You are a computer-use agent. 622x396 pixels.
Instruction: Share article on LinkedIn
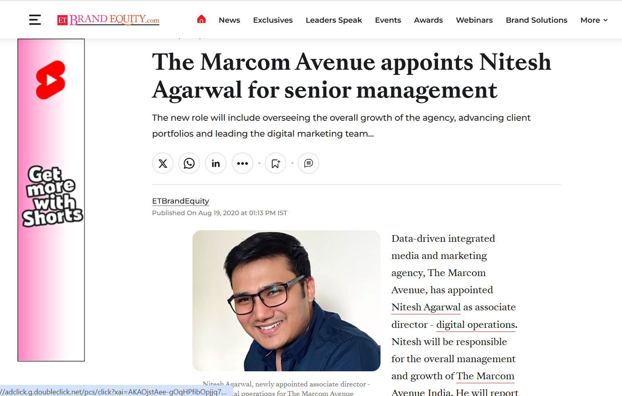(216, 163)
